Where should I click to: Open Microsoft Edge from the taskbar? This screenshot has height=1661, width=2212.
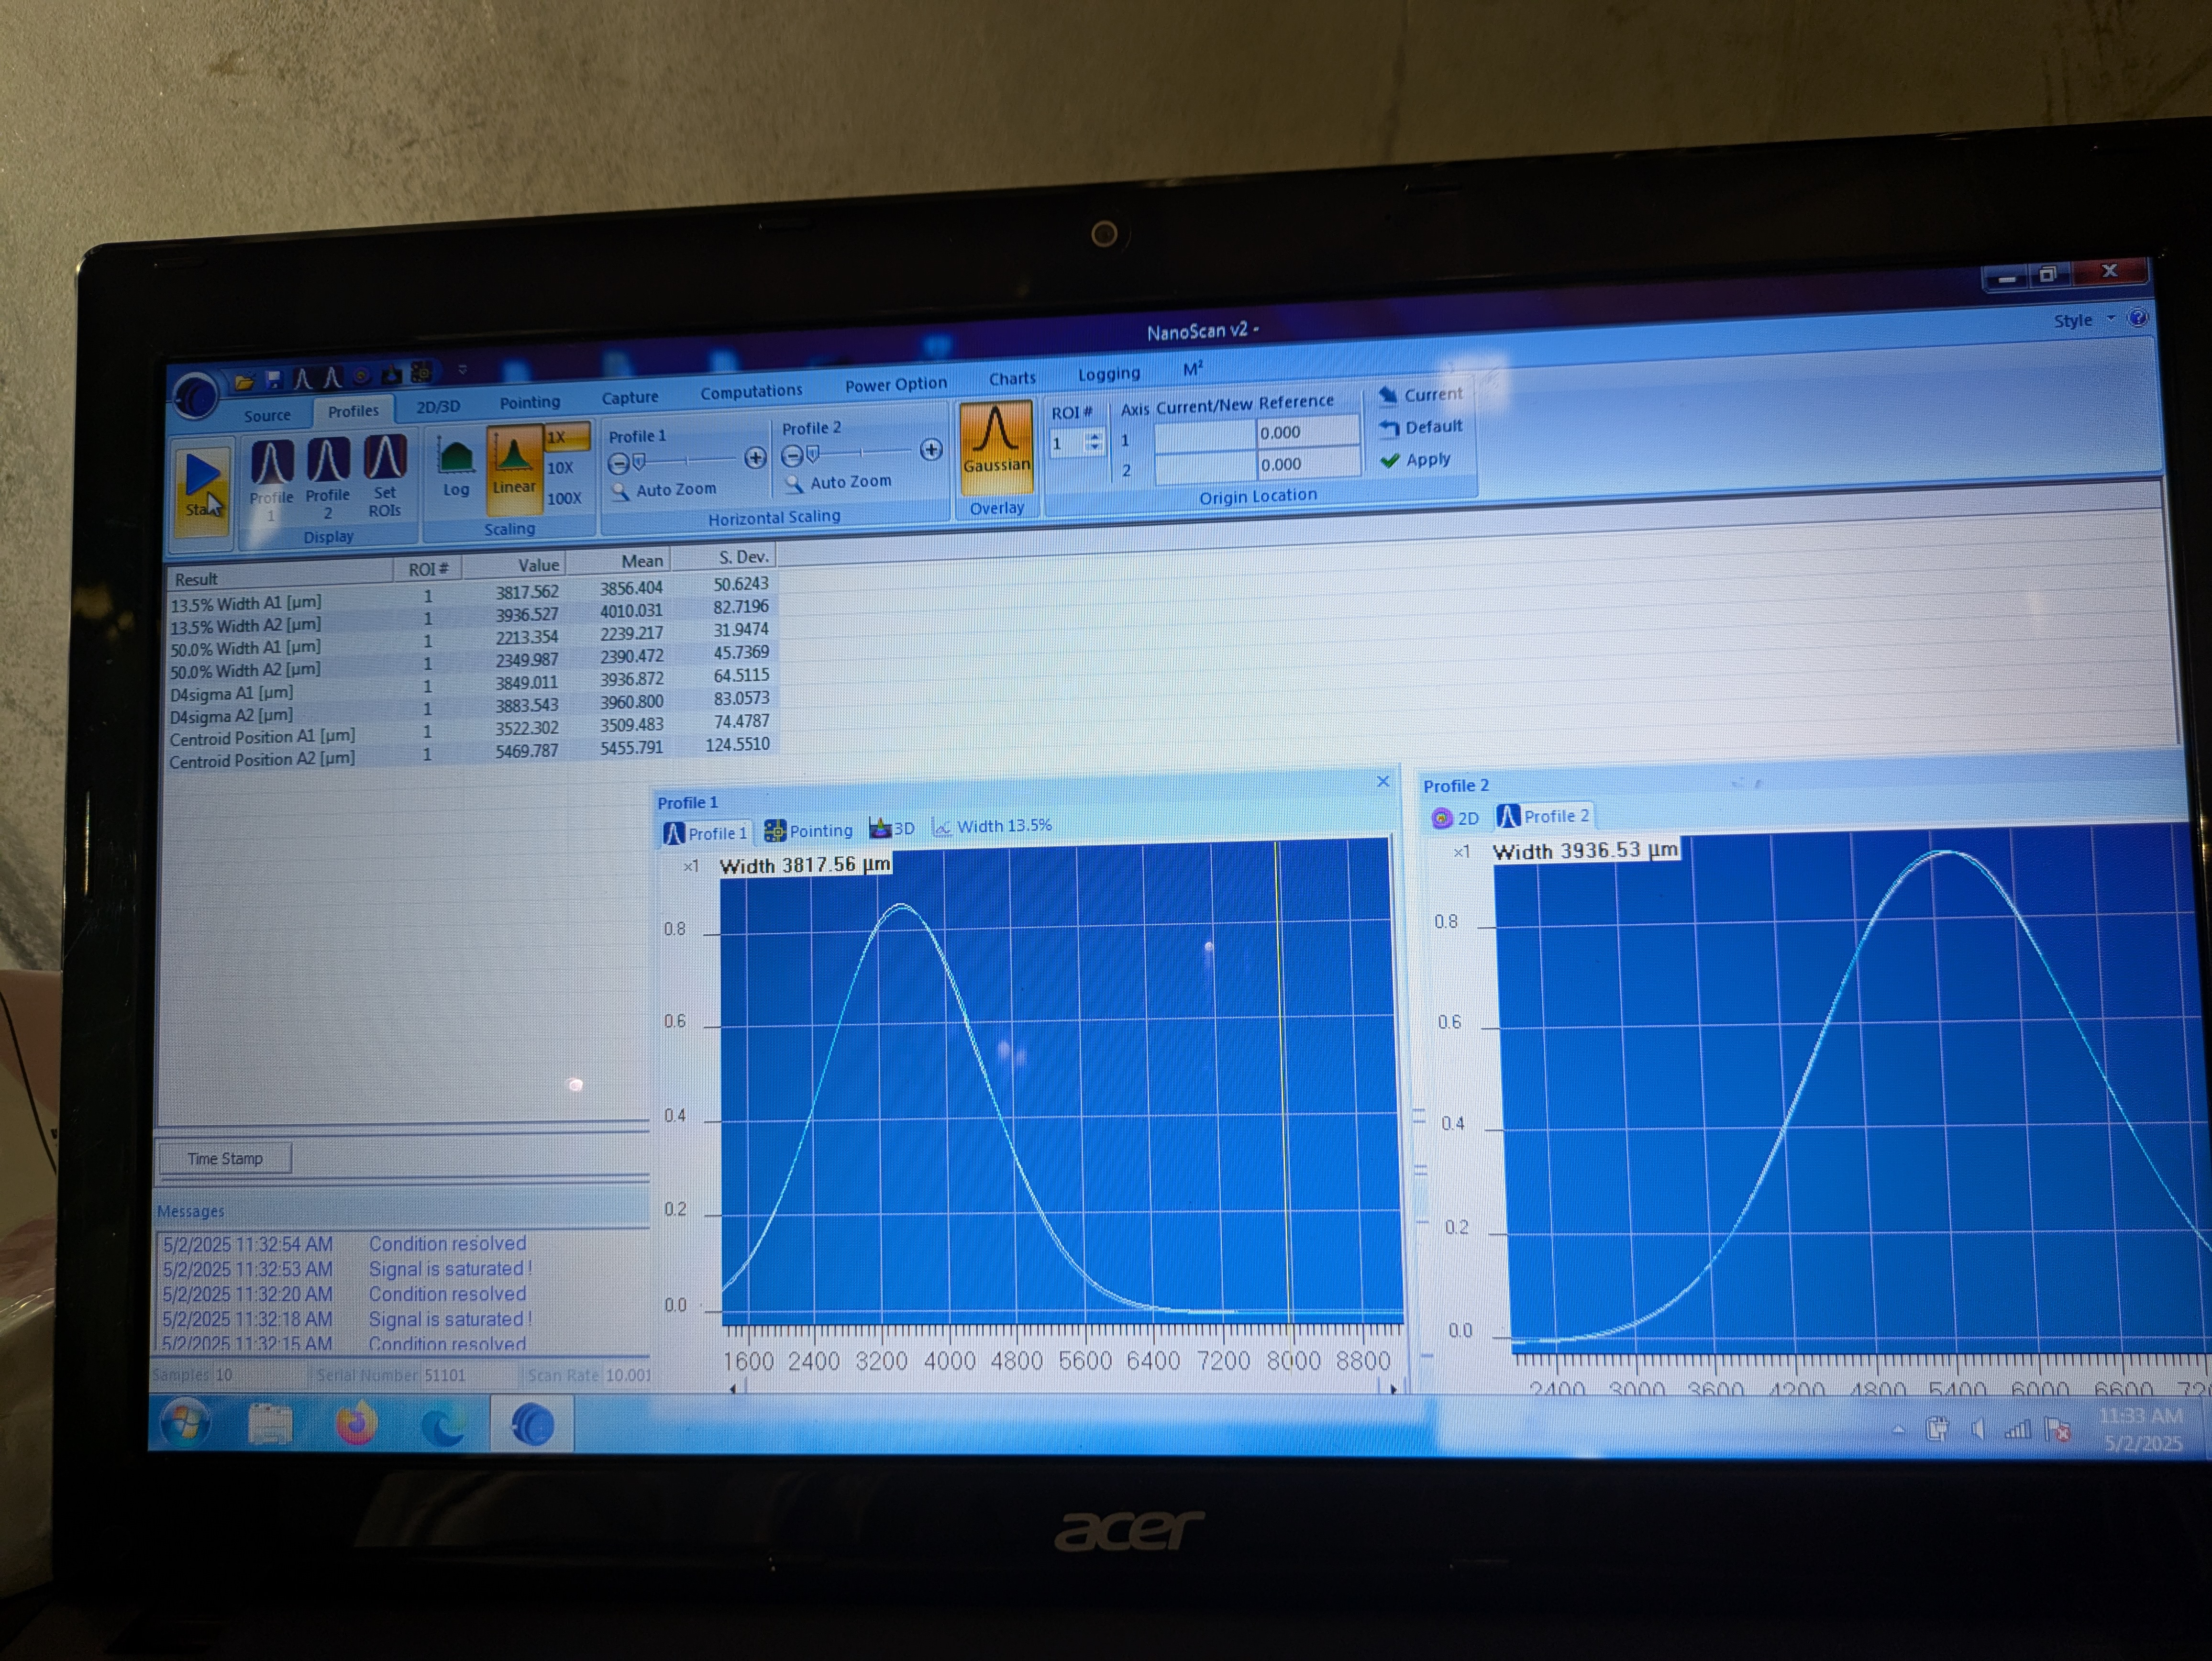point(443,1425)
